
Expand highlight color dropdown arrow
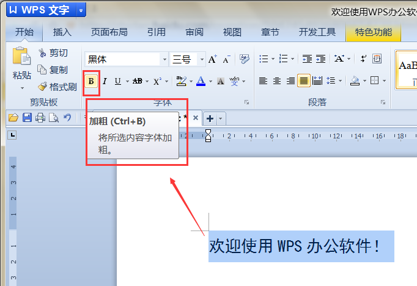pyautogui.click(x=191, y=81)
